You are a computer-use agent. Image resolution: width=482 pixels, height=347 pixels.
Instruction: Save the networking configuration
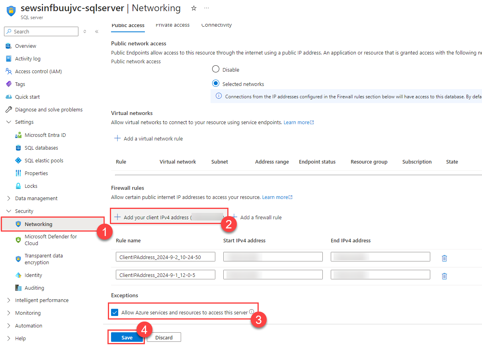coord(126,337)
